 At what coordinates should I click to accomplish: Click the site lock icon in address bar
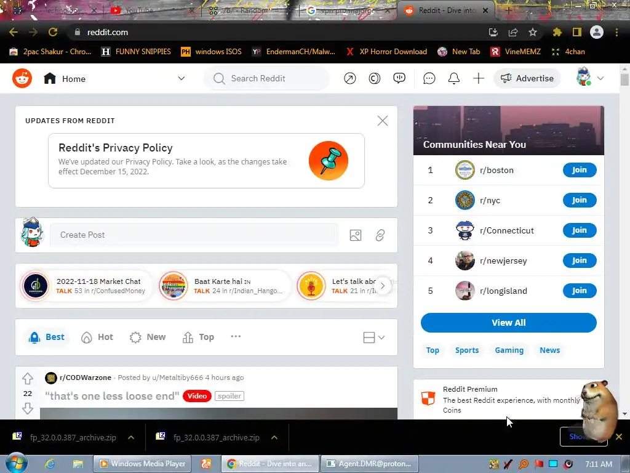coord(78,32)
